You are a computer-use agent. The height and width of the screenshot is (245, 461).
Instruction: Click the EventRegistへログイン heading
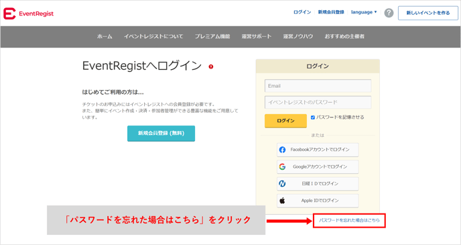click(142, 66)
